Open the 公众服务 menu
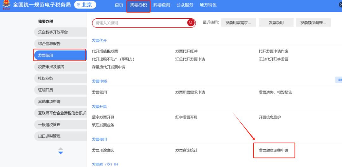This screenshot has width=342, height=167. (x=185, y=5)
